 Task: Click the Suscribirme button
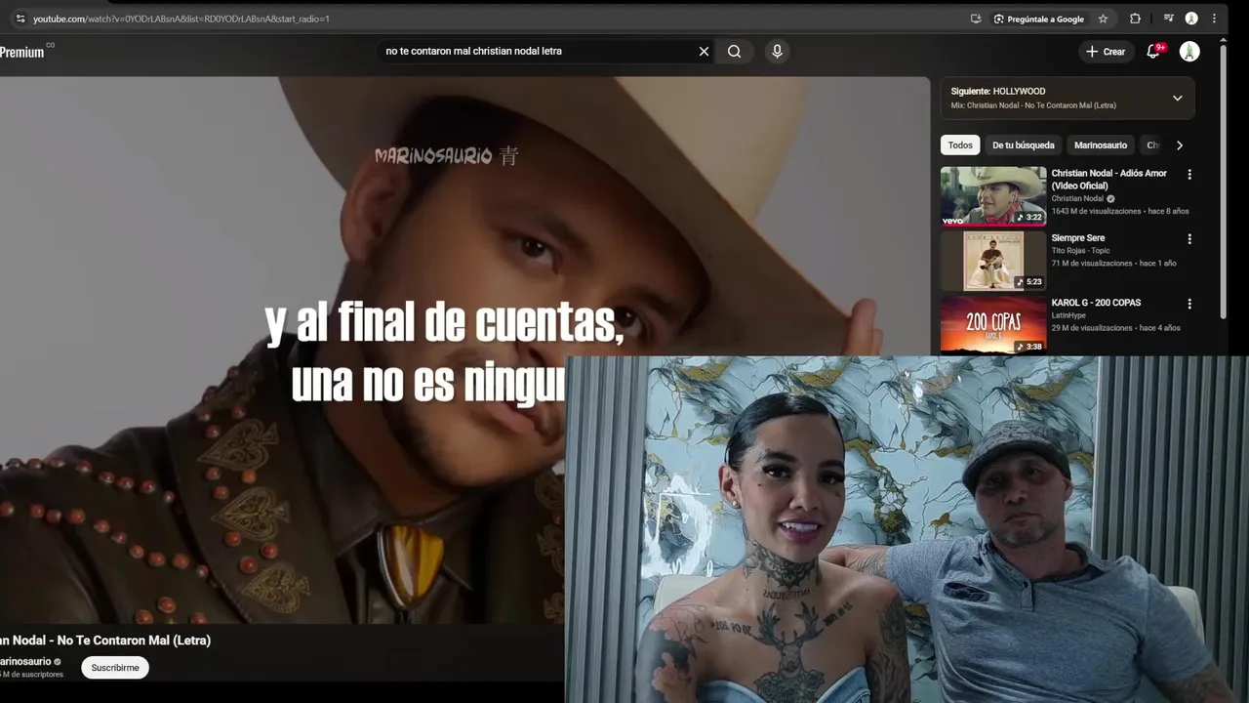tap(115, 668)
